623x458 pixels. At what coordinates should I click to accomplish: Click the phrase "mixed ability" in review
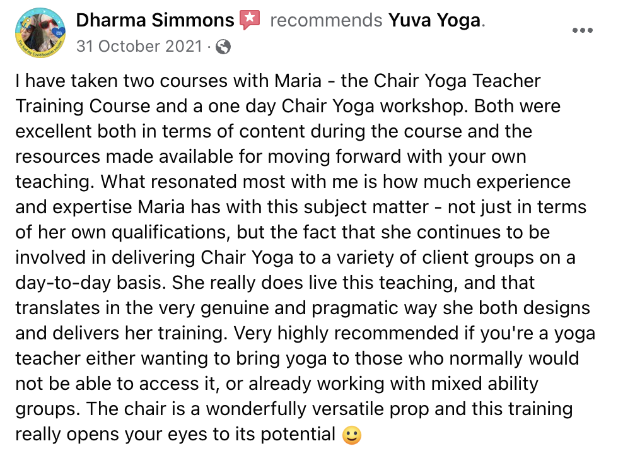[485, 384]
